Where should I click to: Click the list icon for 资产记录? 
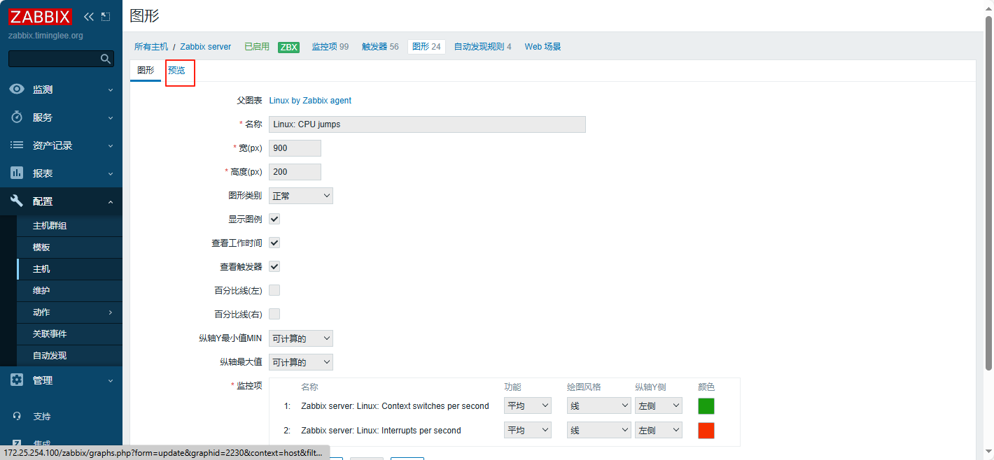[17, 145]
